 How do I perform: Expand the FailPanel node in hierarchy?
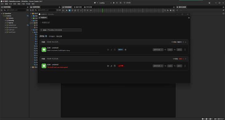5,30
